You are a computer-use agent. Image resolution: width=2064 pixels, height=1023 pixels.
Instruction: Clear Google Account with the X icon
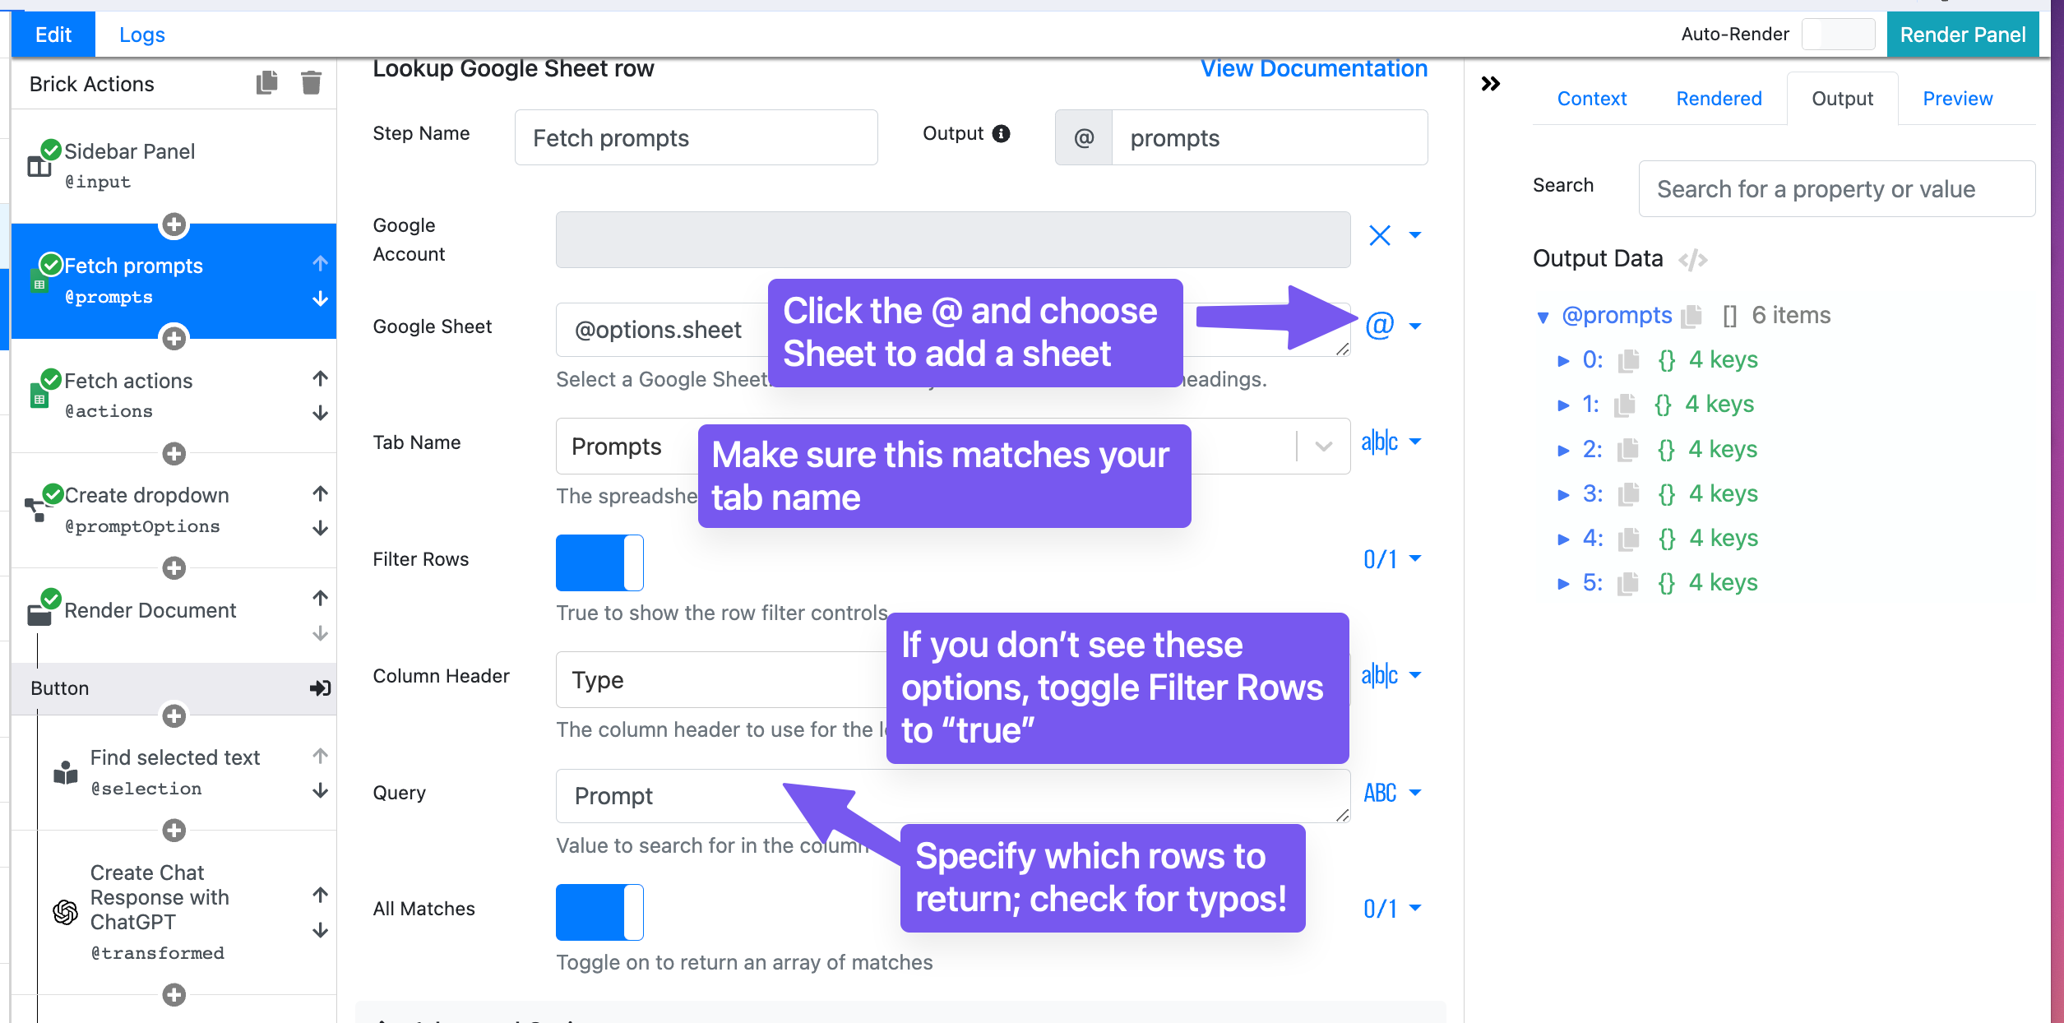point(1379,236)
